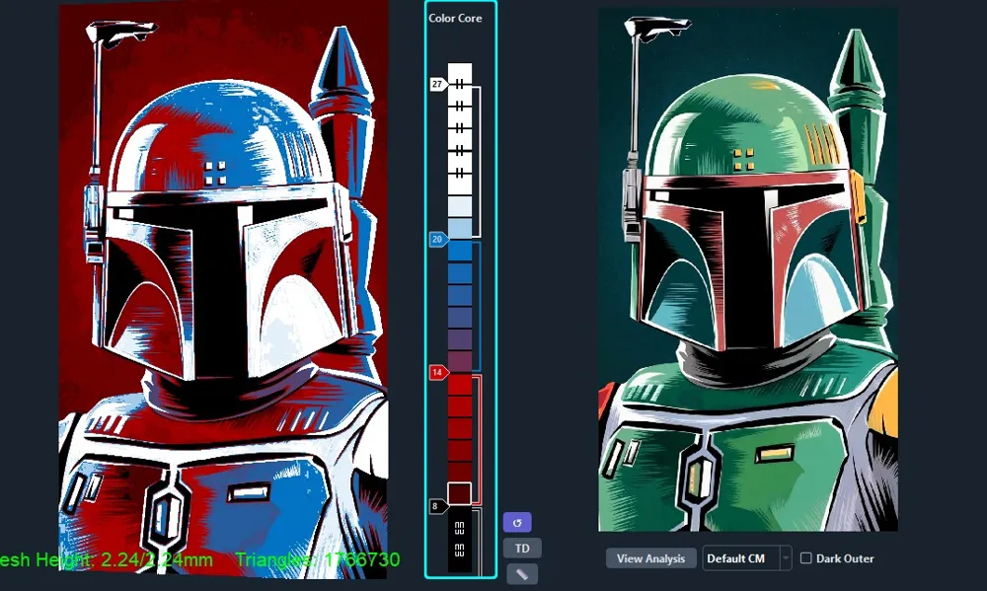Click the purple reset arrow button

(x=517, y=522)
